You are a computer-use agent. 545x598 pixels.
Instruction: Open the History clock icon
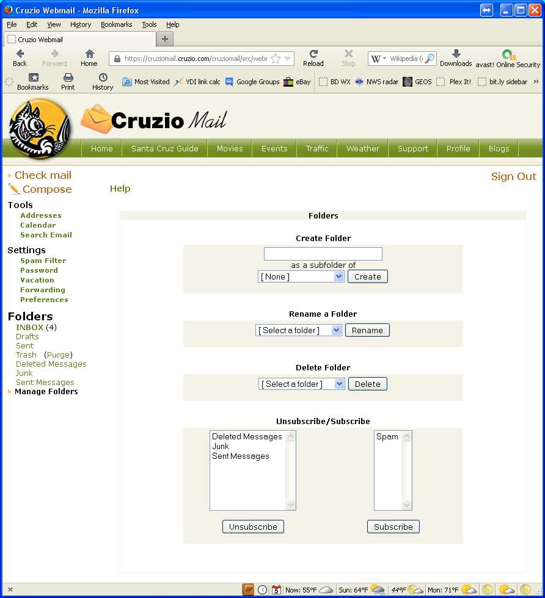click(x=103, y=77)
